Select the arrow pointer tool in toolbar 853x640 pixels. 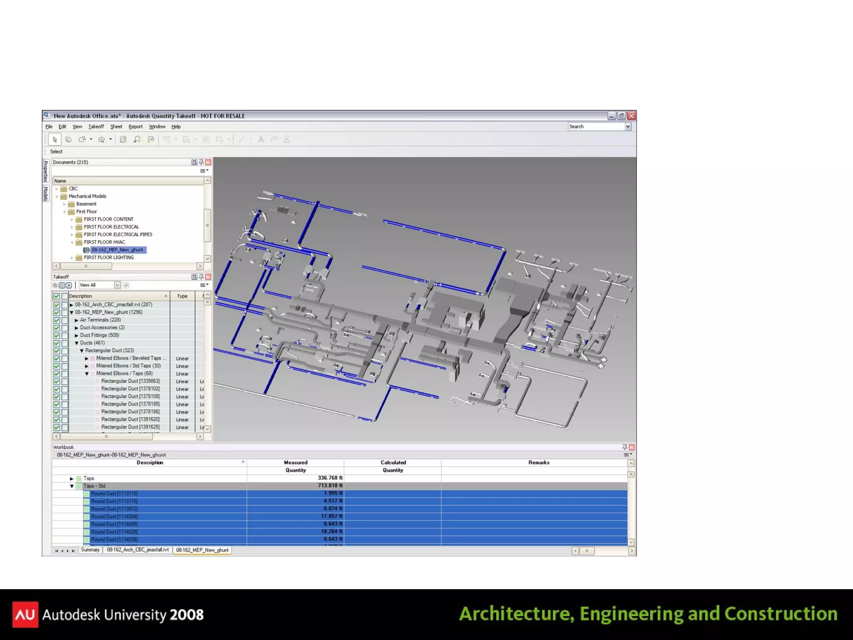coord(55,140)
